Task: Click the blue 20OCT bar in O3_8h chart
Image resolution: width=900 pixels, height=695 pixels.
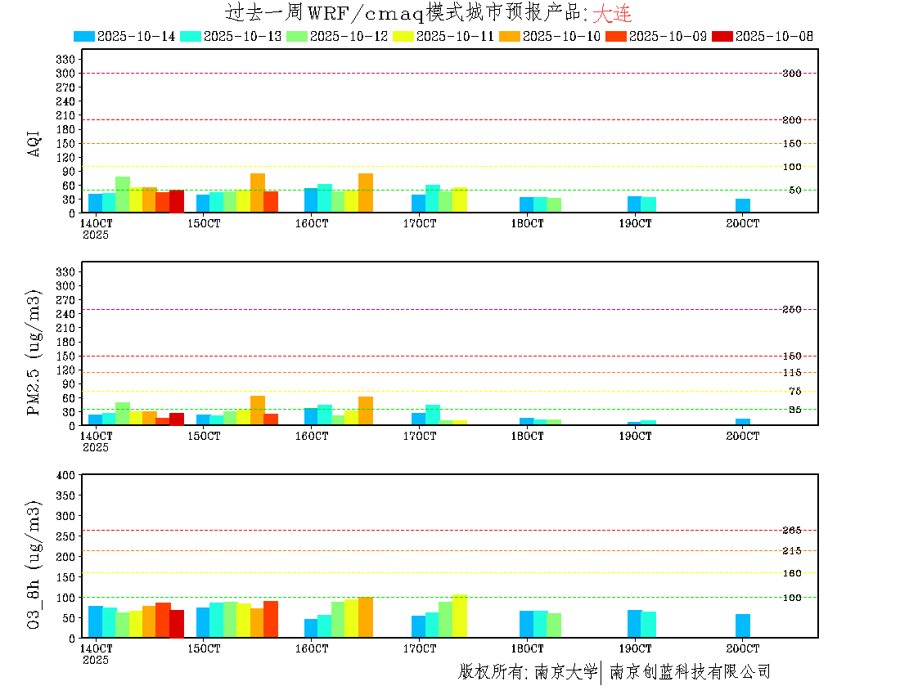Action: [742, 625]
